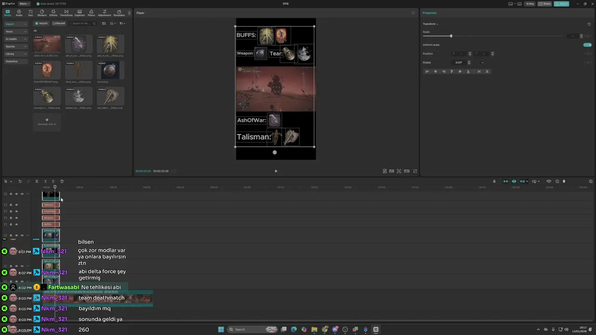Click the Pro badge button

[x=530, y=4]
